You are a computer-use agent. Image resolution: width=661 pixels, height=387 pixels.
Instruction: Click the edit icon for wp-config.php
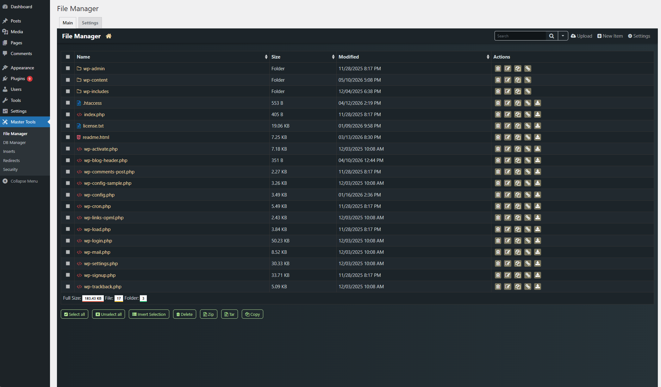508,195
